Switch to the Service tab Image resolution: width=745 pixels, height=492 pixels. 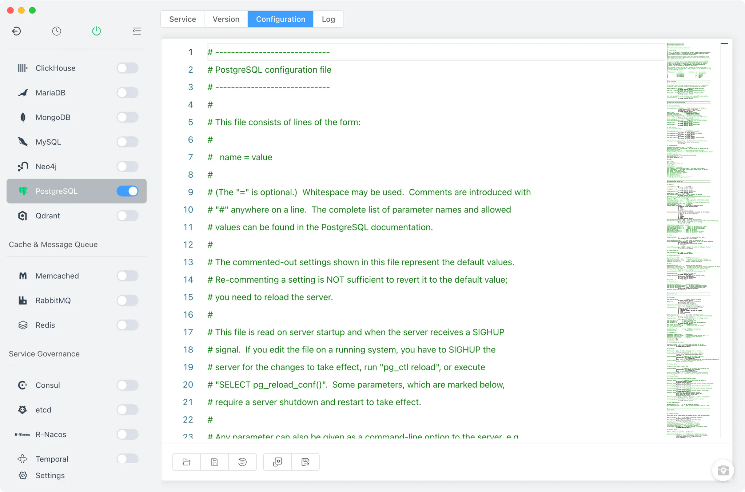tap(183, 19)
